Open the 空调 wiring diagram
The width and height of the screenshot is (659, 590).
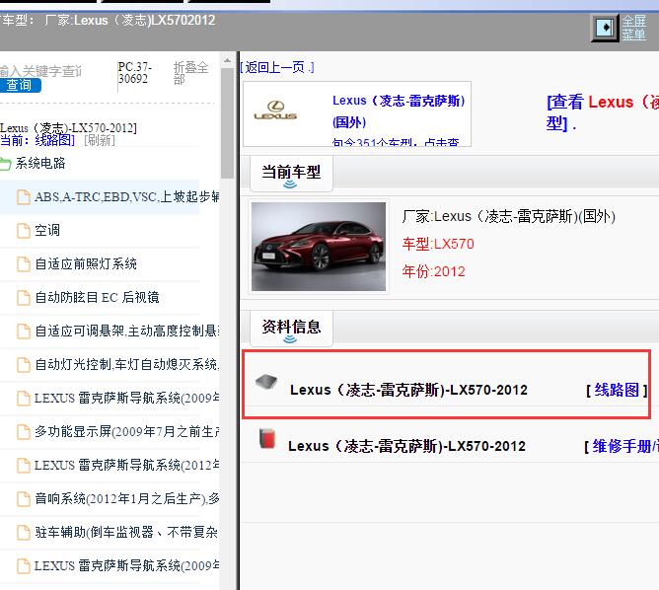pos(47,230)
